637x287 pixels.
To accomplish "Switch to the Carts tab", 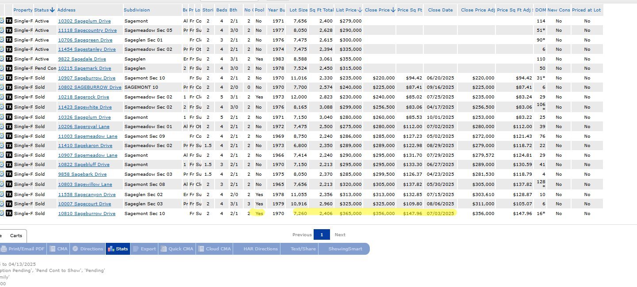I will 16,236.
